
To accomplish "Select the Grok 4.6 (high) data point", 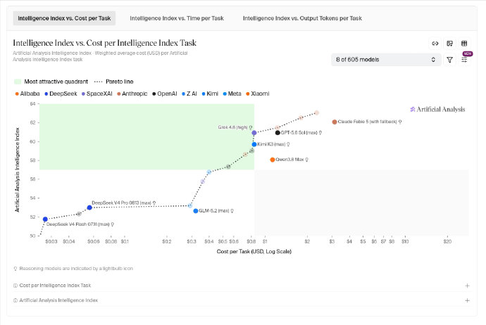I will [254, 133].
